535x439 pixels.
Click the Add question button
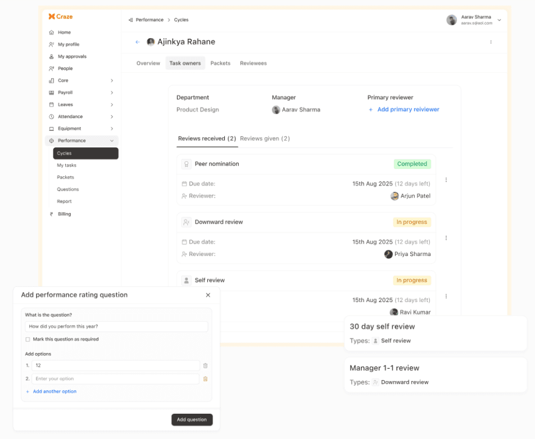point(192,419)
